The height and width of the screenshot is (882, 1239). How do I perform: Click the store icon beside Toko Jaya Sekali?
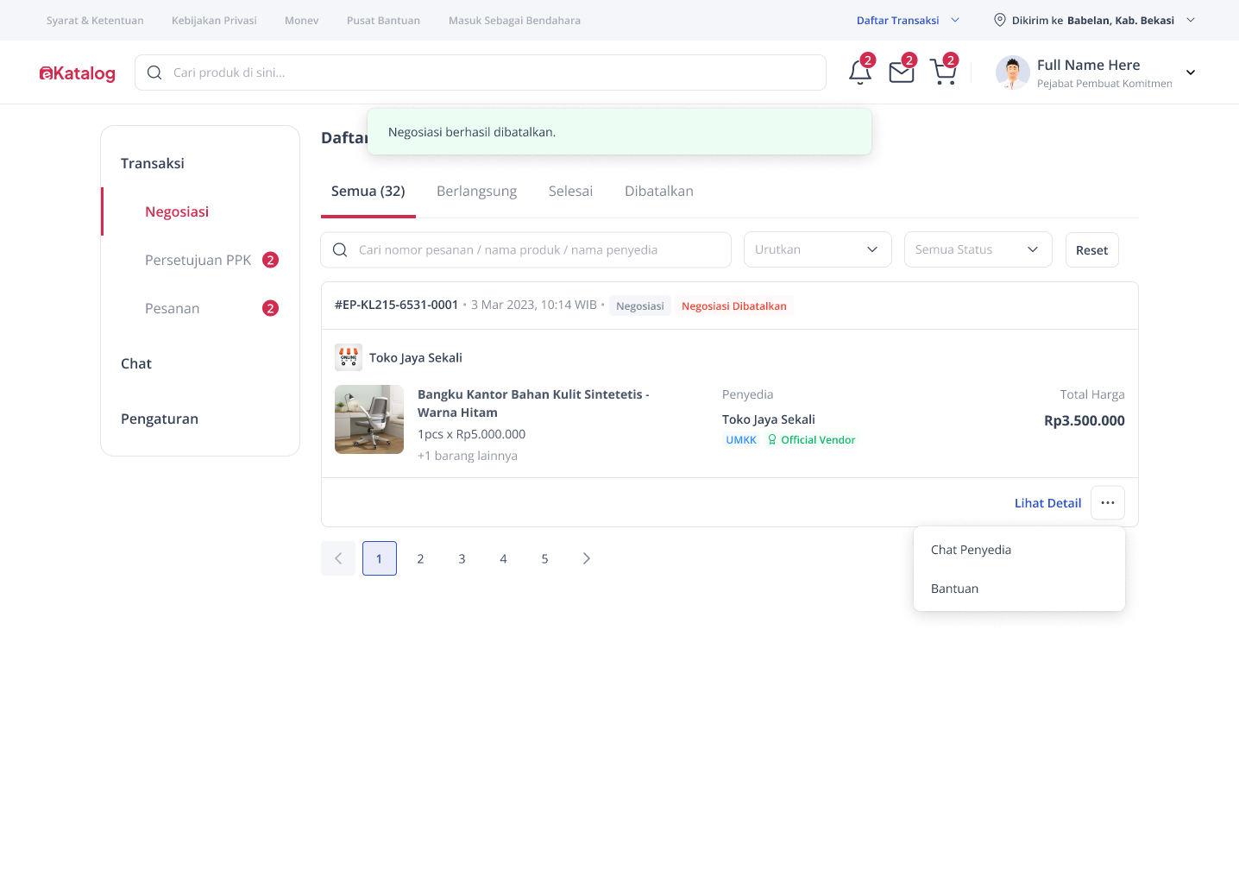pyautogui.click(x=349, y=356)
